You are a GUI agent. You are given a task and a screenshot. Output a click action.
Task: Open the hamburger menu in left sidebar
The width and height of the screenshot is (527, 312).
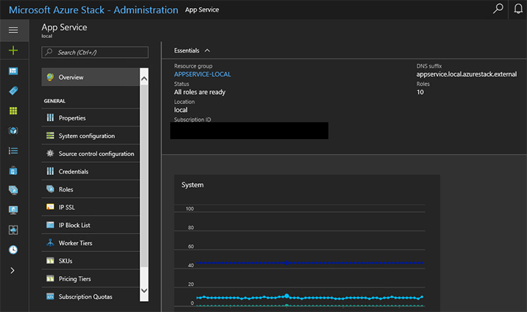[x=14, y=30]
